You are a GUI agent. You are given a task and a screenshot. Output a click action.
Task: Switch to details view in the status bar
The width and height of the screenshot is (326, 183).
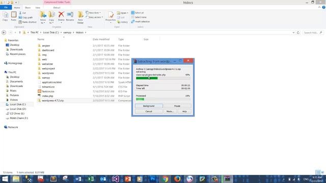click(x=318, y=172)
